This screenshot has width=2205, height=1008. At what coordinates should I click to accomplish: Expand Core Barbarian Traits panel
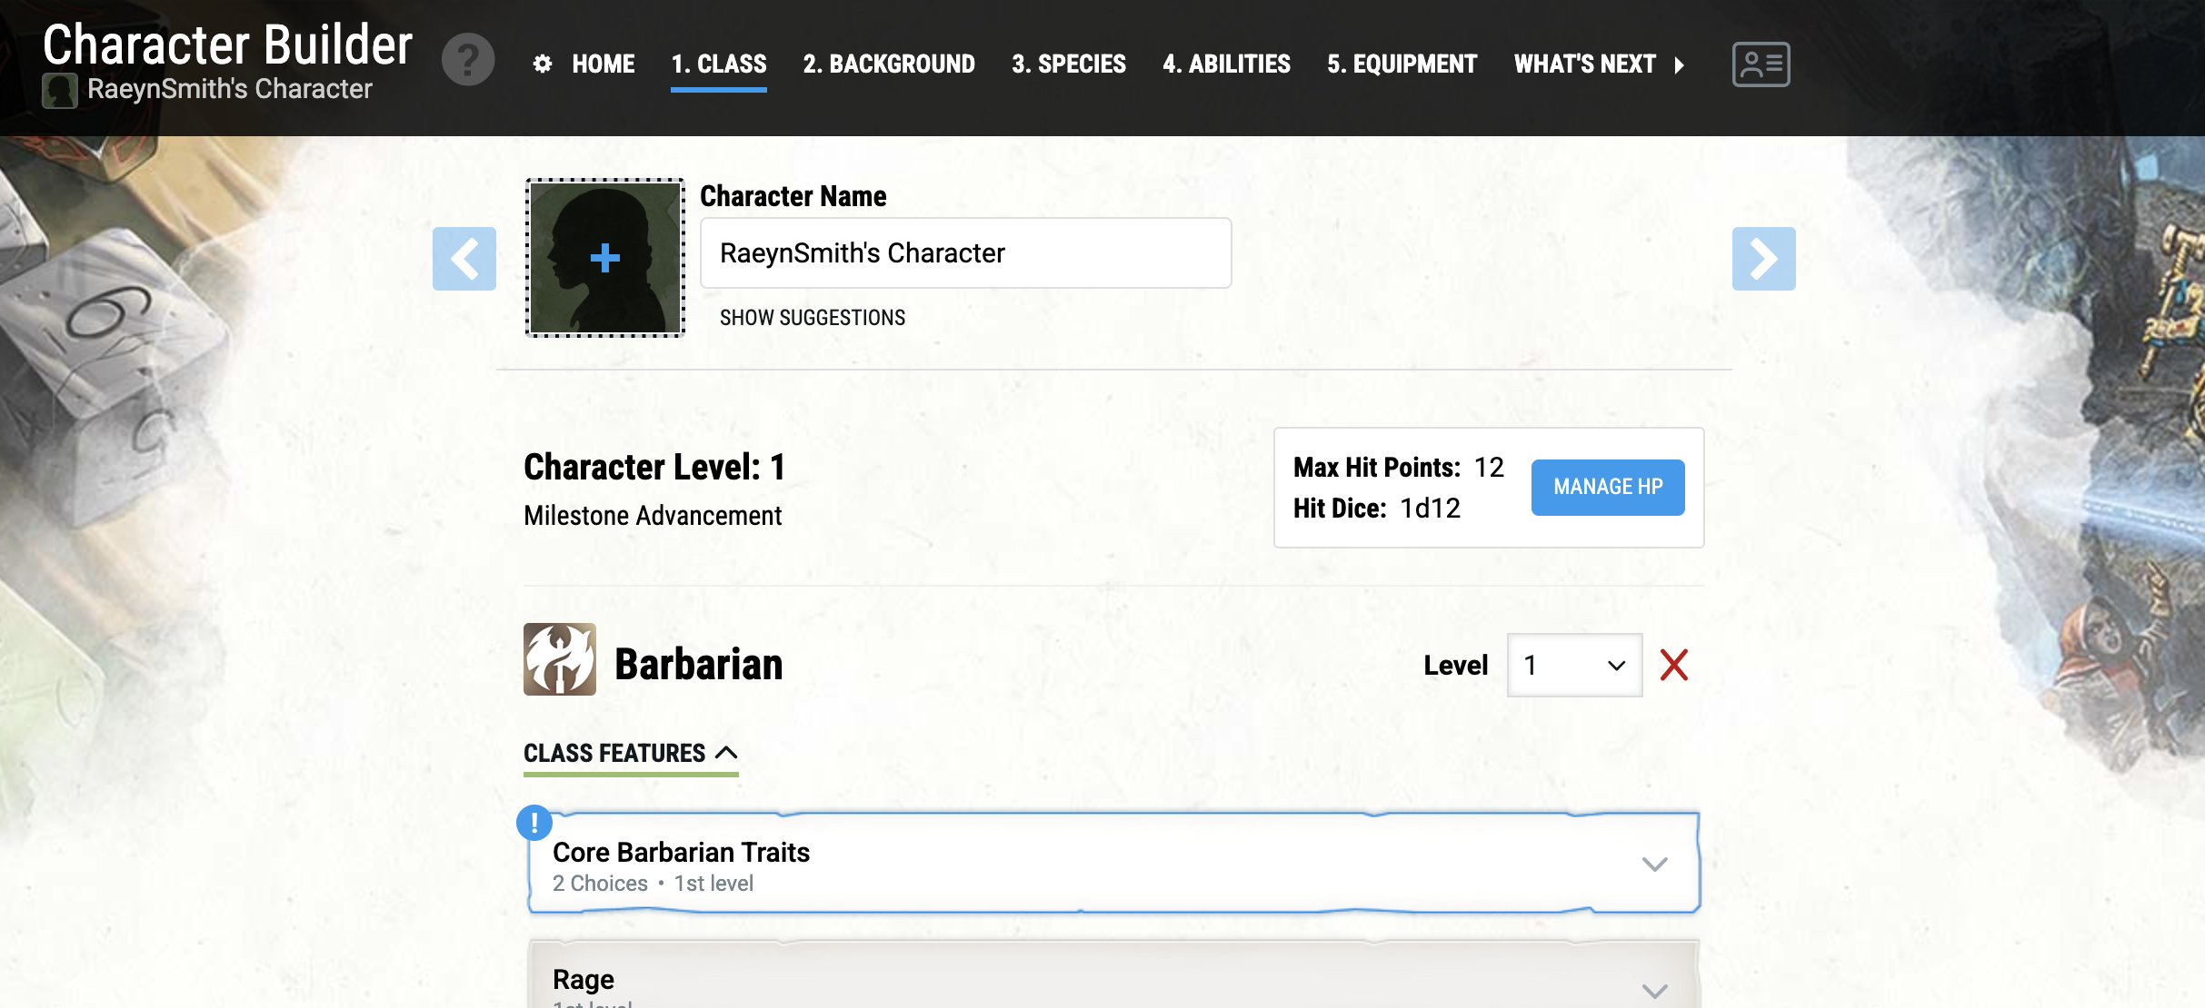(1113, 864)
